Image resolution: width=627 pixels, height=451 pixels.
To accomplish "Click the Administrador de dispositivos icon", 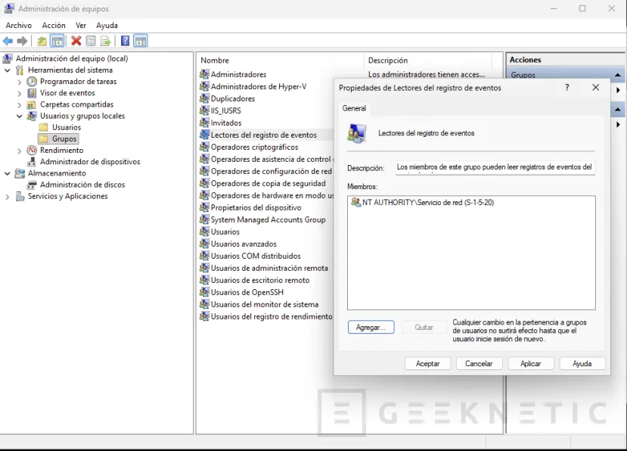I will [x=32, y=162].
